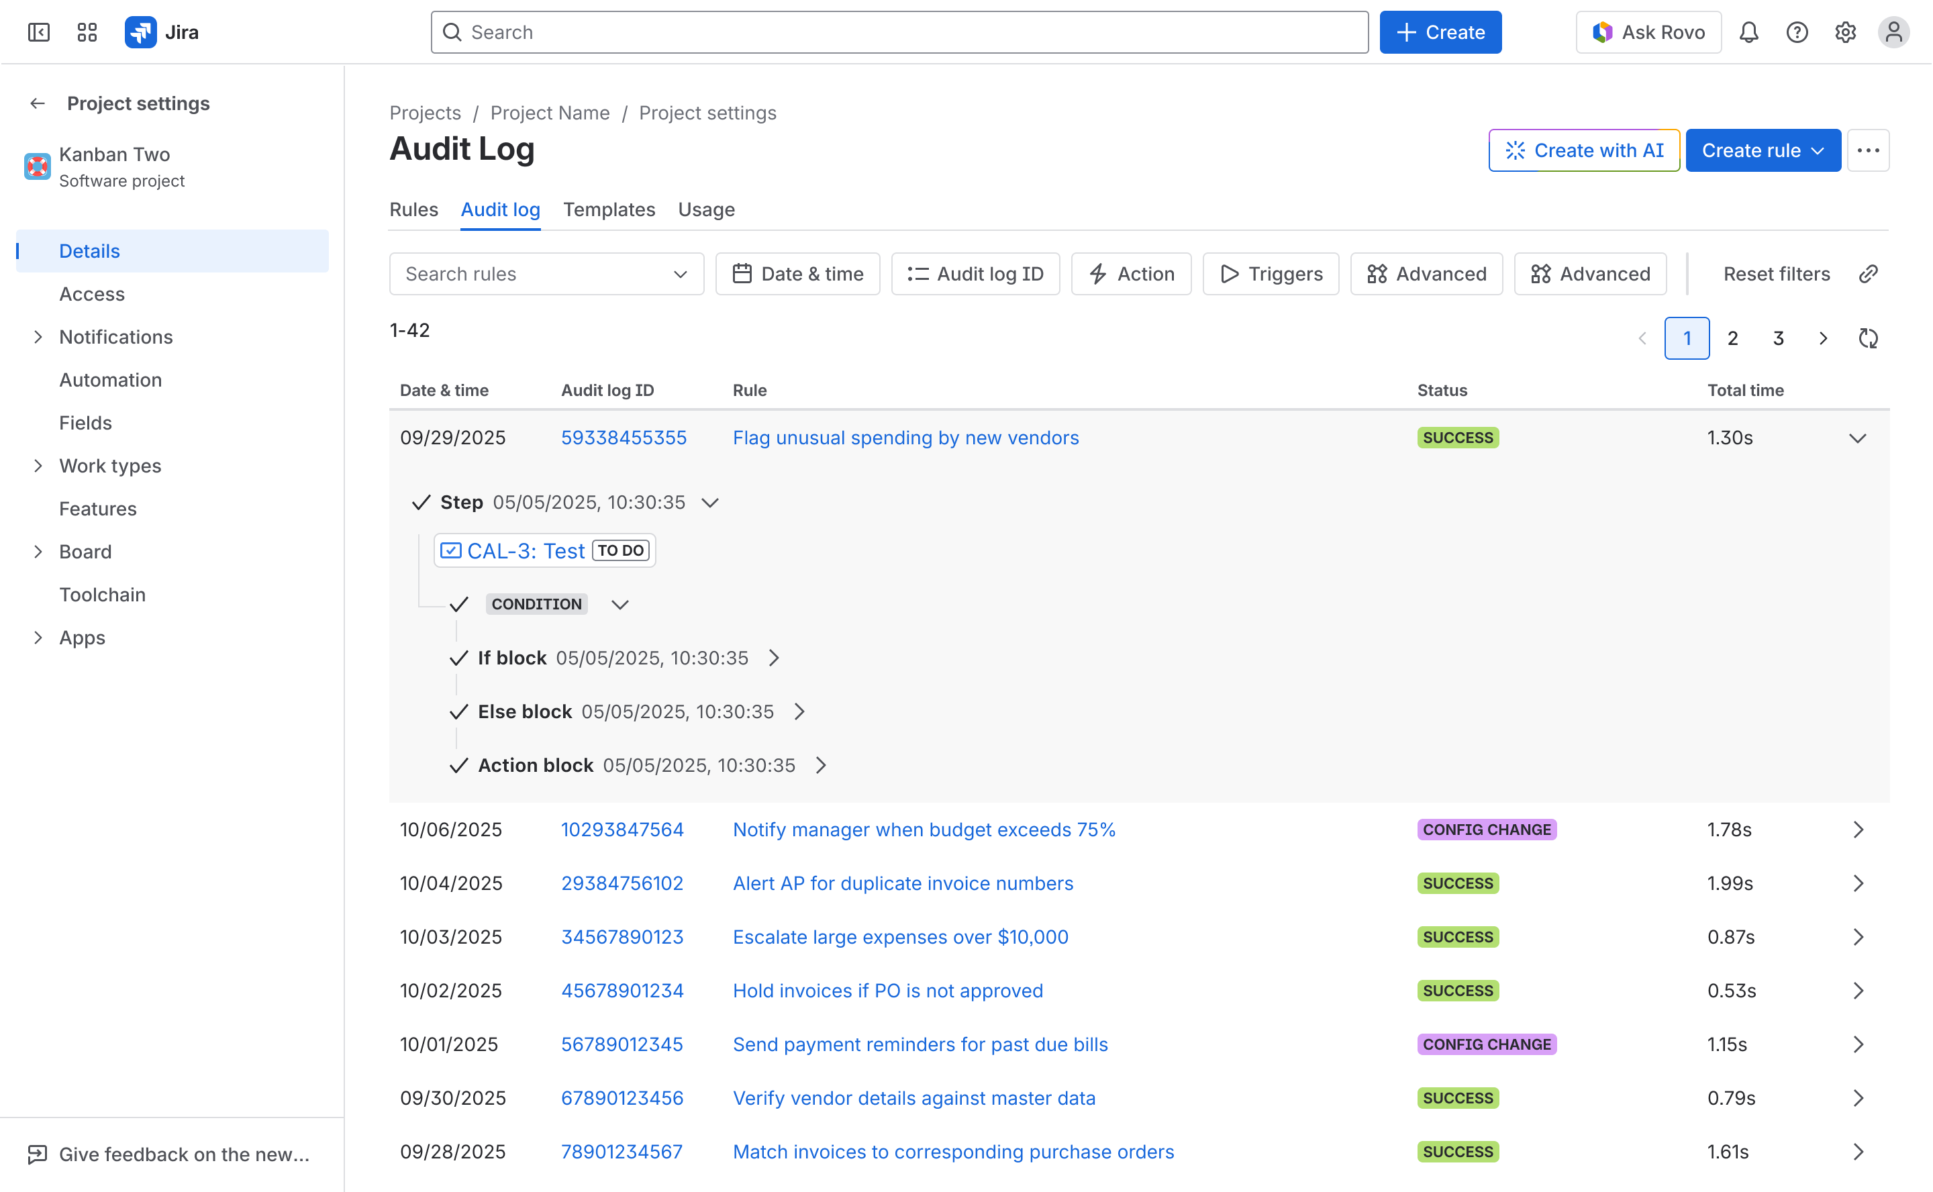
Task: Refresh the audit log list
Action: pyautogui.click(x=1868, y=338)
